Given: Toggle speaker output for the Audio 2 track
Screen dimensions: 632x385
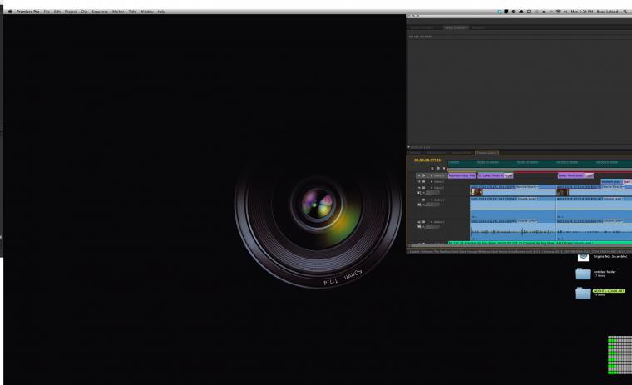Looking at the screenshot, I should pos(419,222).
